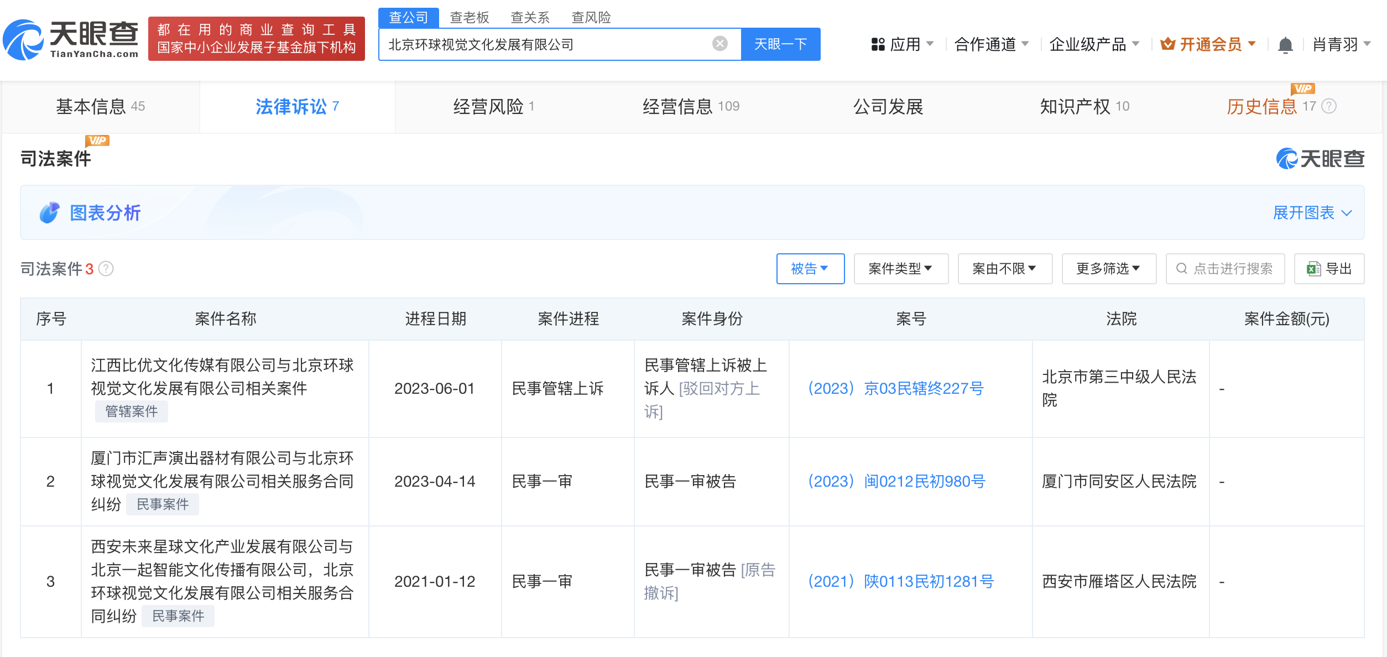Open the 案件类型 dropdown
Viewport: 1387px width, 657px height.
(x=901, y=269)
